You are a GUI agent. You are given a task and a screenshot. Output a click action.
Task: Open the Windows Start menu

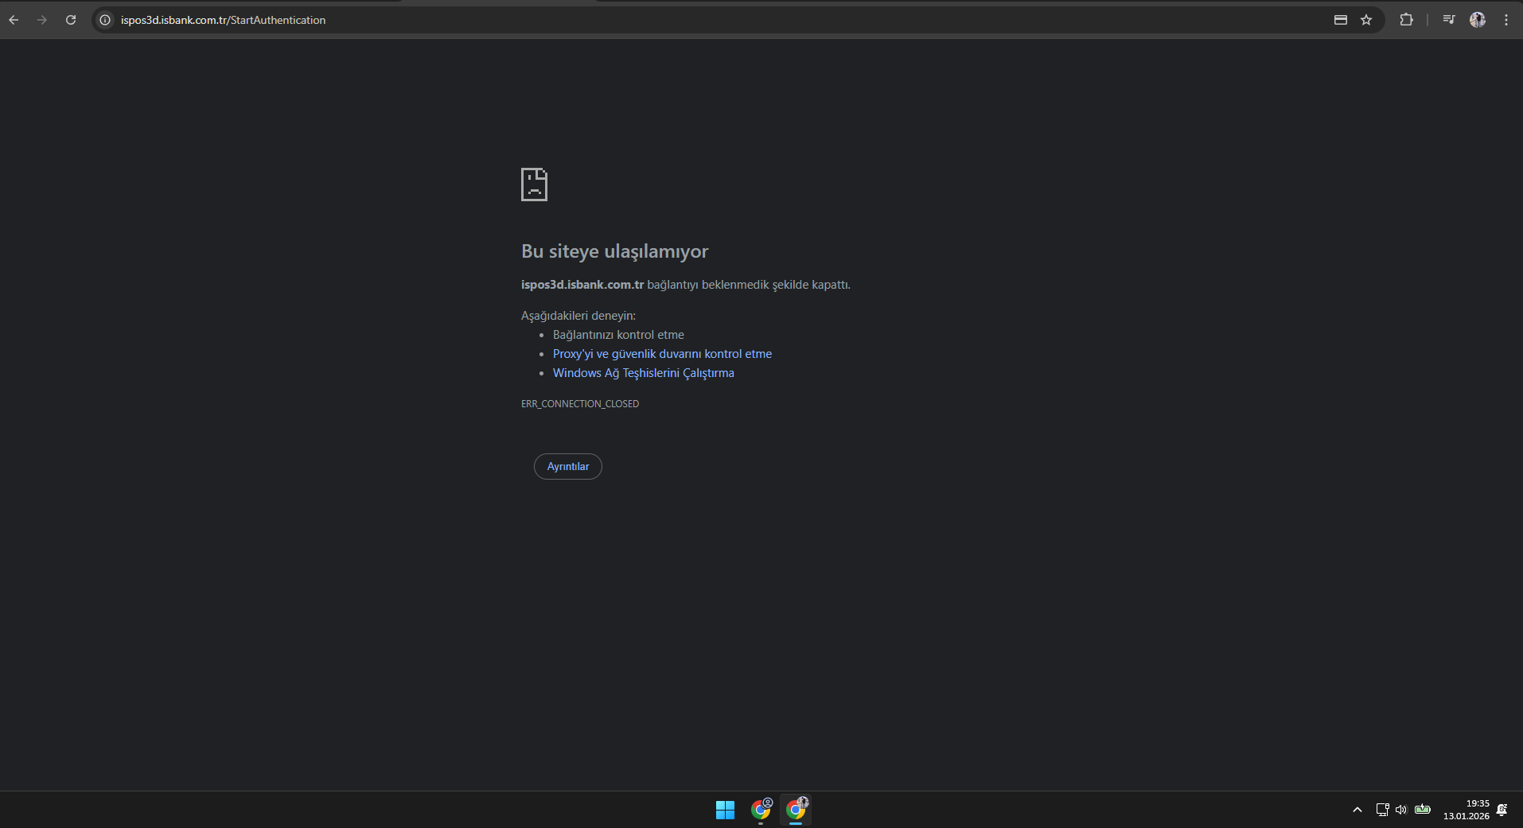725,810
